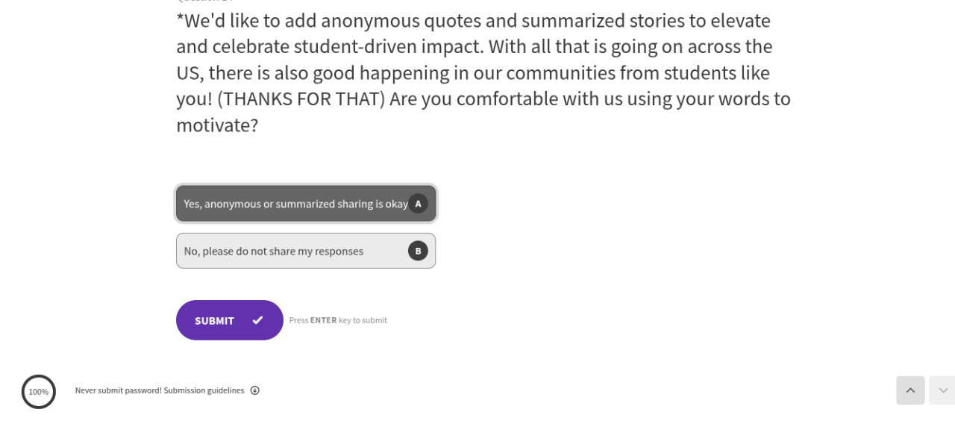Click the circled down-arrow guidelines icon
Image resolution: width=955 pixels, height=424 pixels.
point(255,390)
